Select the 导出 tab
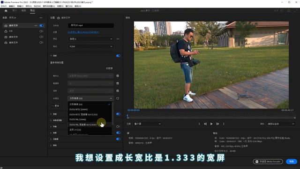Image resolution: width=300 pixels, height=169 pixels. tap(32, 10)
